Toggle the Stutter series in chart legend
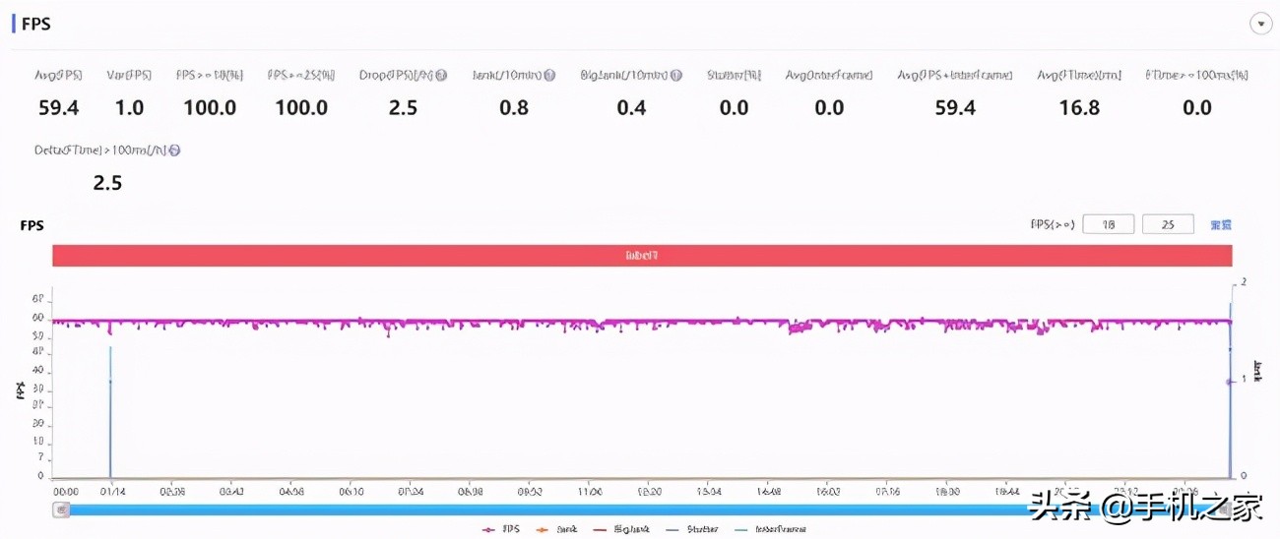 [x=691, y=529]
